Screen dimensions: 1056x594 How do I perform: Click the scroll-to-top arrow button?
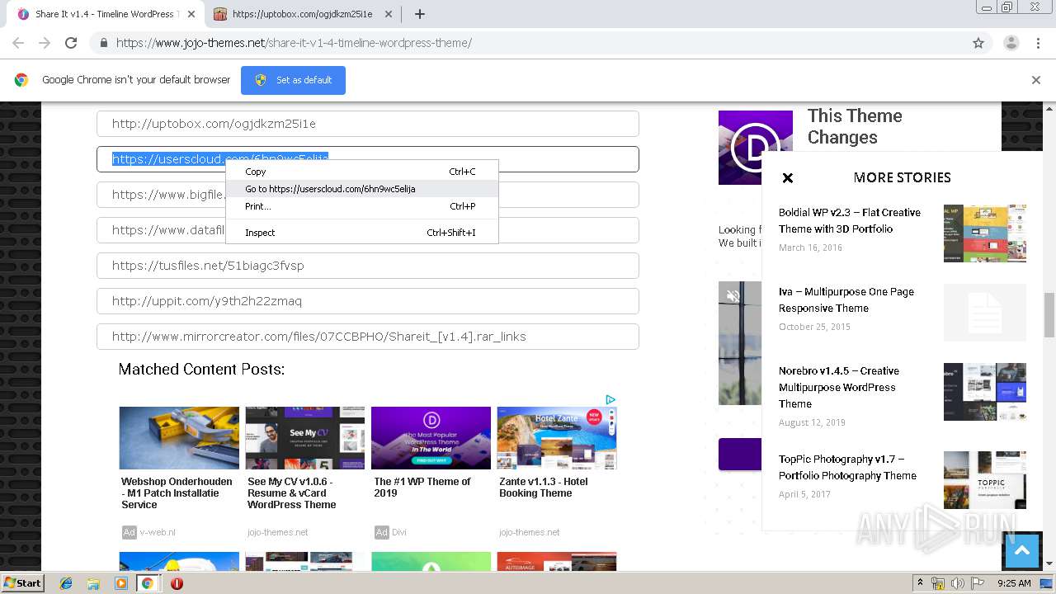(1022, 550)
